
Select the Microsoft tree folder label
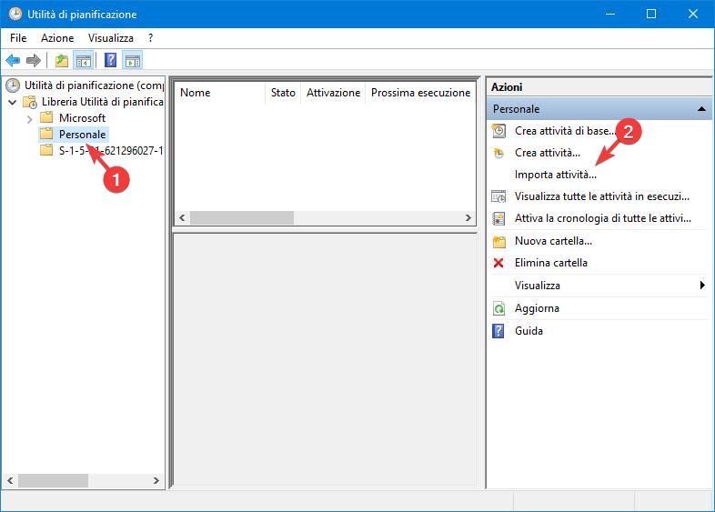coord(82,117)
